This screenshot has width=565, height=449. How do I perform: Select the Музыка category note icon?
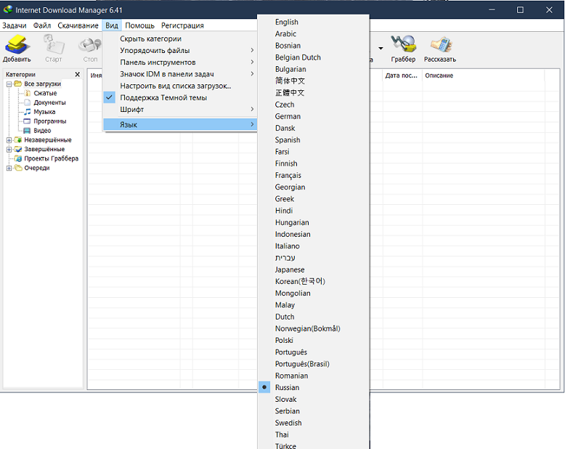pos(28,112)
